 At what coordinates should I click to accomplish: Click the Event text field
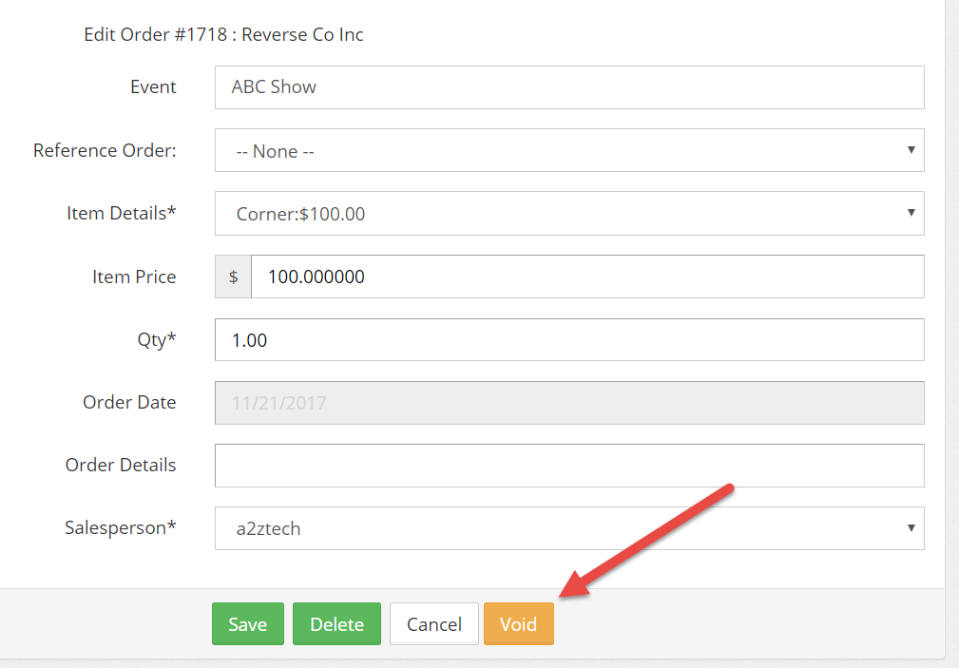(568, 87)
